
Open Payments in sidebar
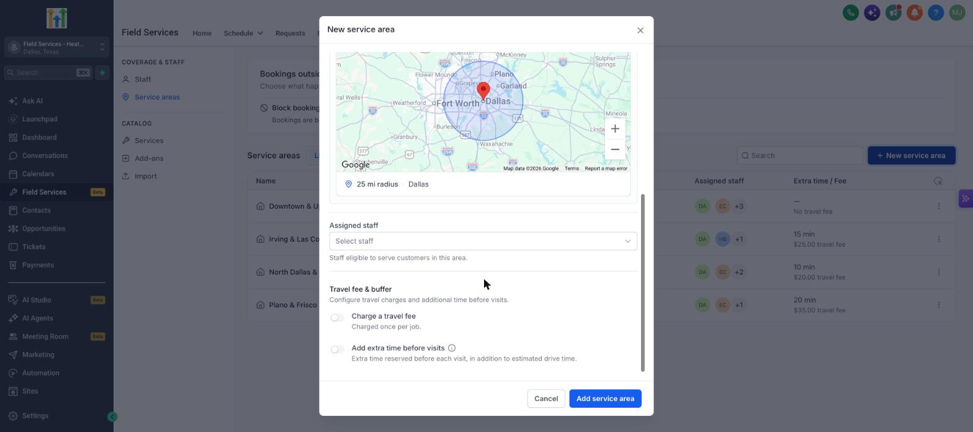38,265
